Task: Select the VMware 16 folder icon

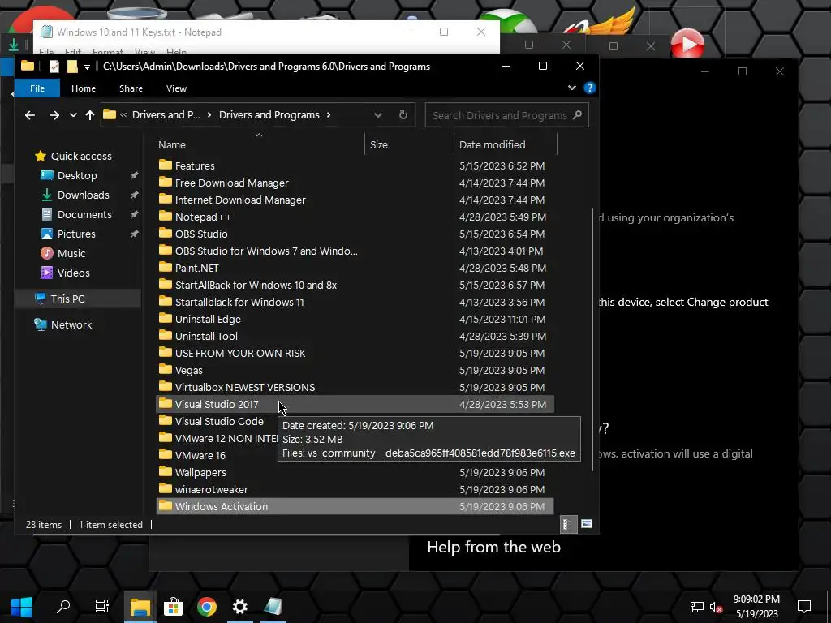Action: pos(166,454)
